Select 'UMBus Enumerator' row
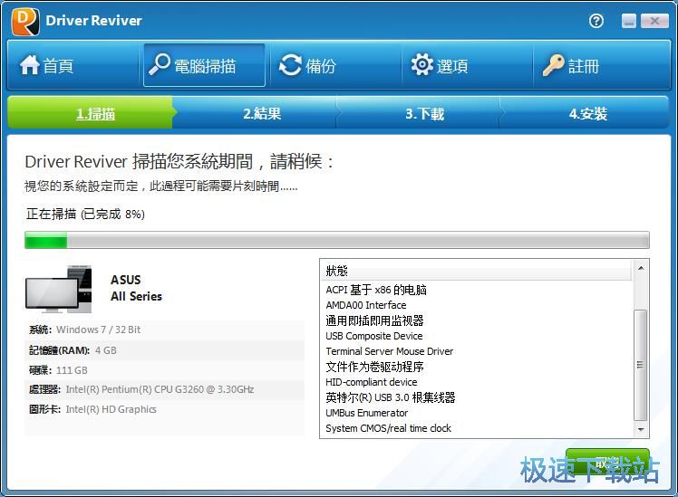 476,413
